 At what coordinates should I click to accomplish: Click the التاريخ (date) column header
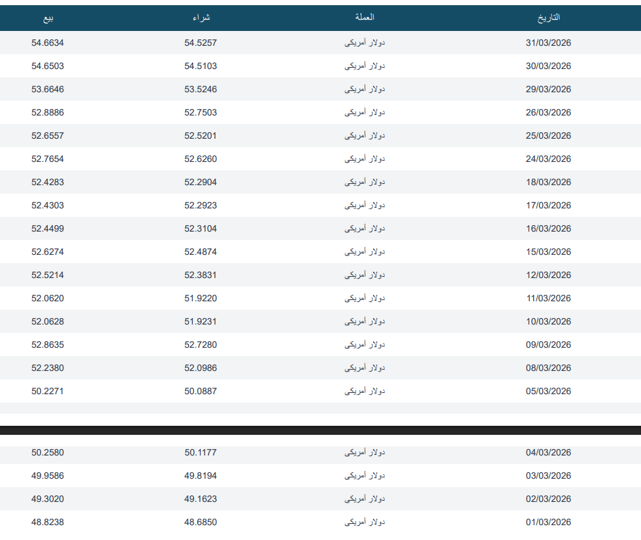tap(548, 18)
